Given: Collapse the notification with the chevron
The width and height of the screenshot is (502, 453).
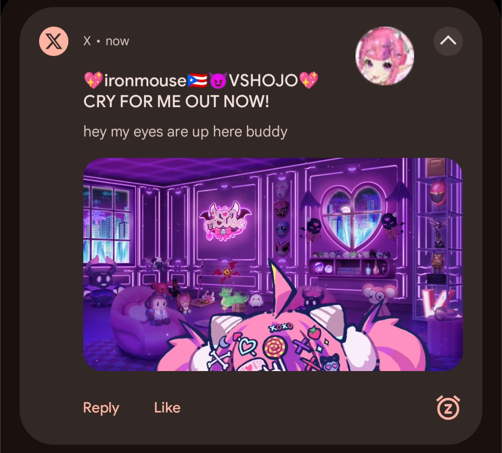Looking at the screenshot, I should click(448, 41).
